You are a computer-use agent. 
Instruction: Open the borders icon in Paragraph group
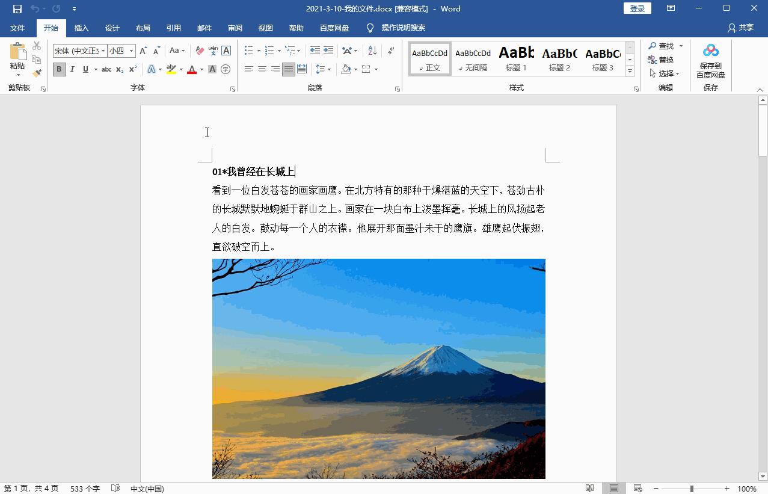[x=366, y=69]
